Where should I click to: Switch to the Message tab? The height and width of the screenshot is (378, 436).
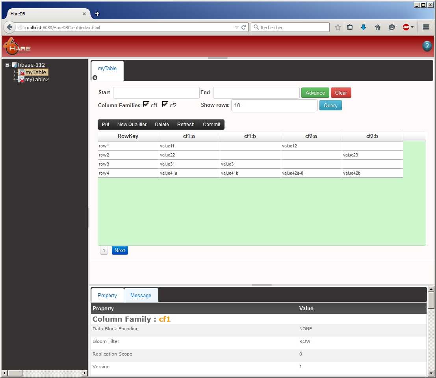(x=141, y=295)
